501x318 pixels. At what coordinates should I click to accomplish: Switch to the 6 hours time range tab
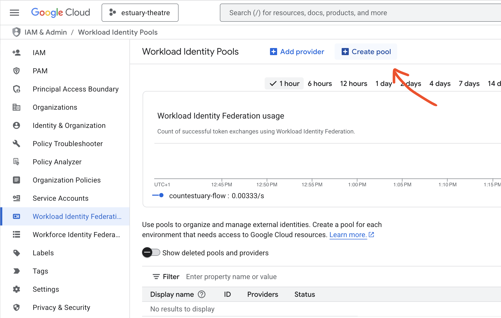coord(320,83)
